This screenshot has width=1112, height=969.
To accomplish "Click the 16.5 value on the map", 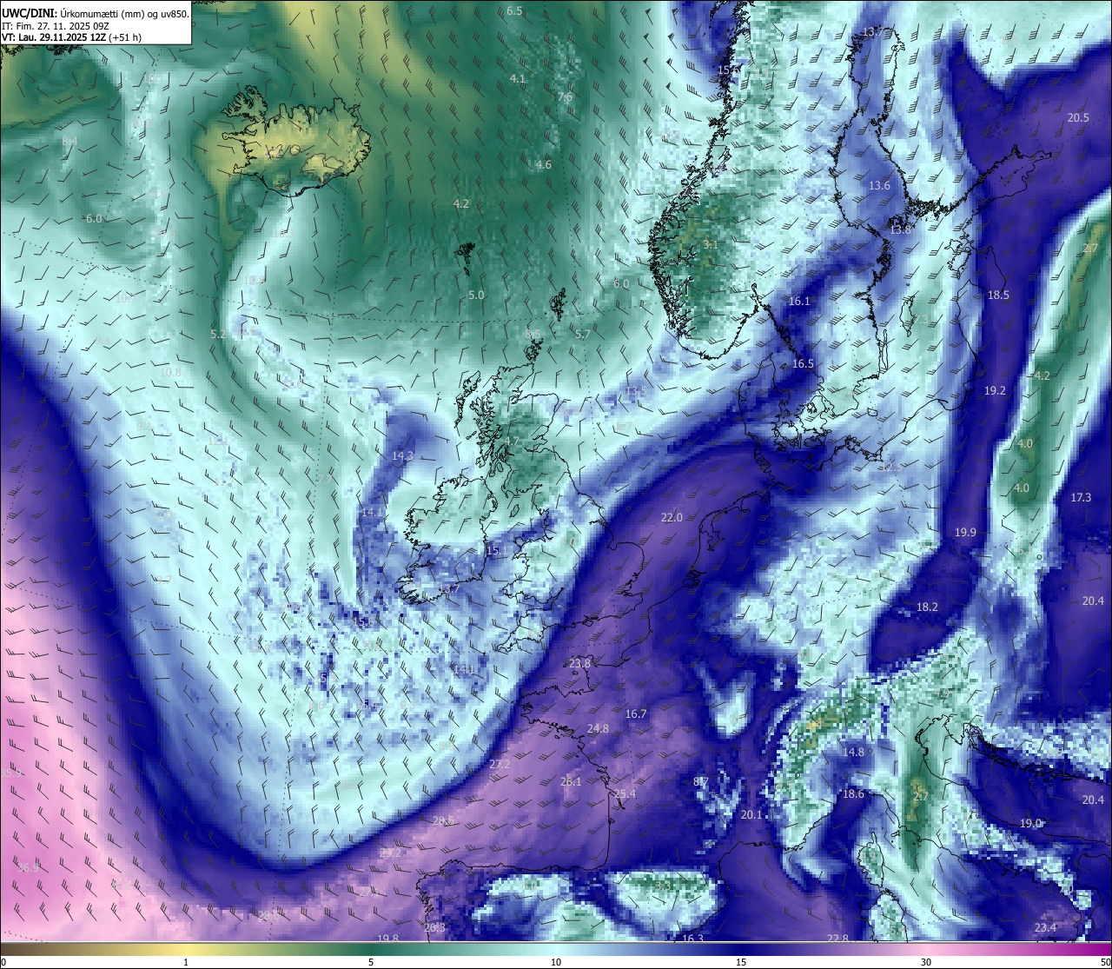I will click(x=803, y=363).
